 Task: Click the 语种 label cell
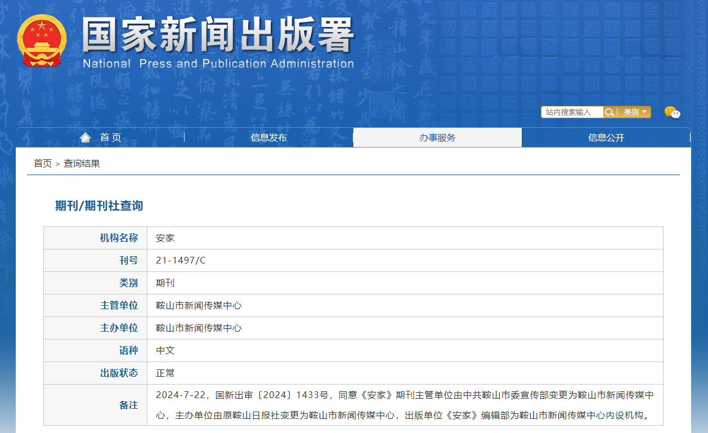[96, 350]
